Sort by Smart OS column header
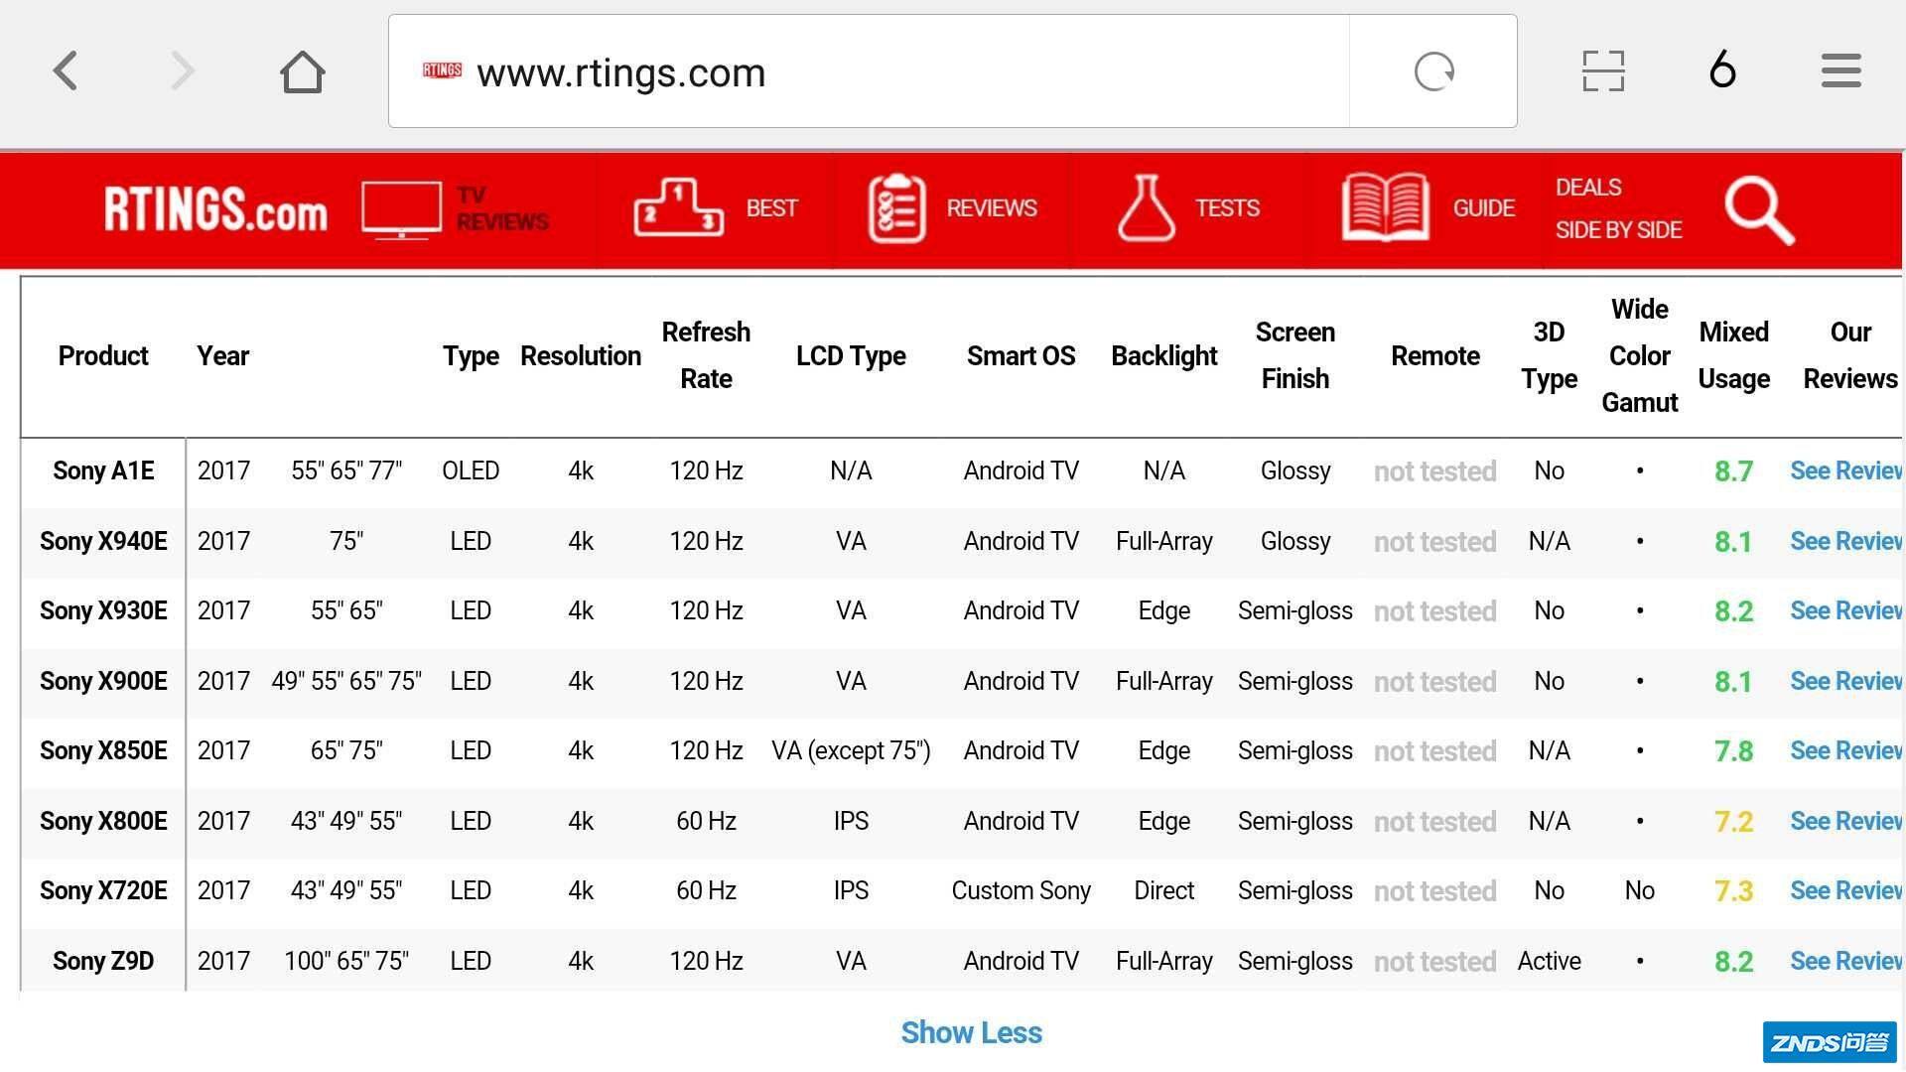This screenshot has width=1906, height=1072. (1021, 356)
